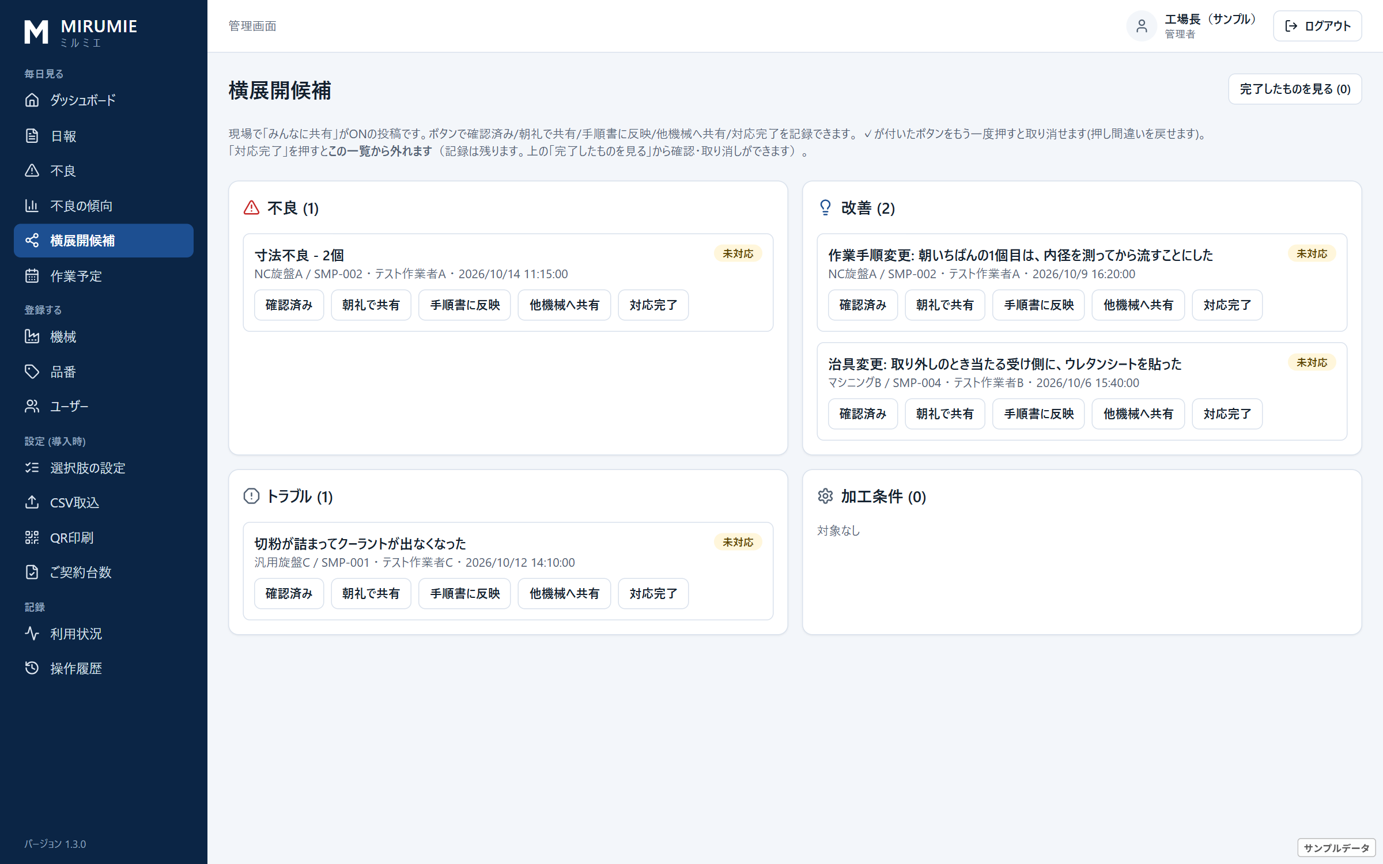Click 対応完了 on the 治具変更 card
The image size is (1383, 864).
pyautogui.click(x=1227, y=414)
